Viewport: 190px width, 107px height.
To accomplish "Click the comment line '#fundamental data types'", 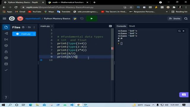I will pyautogui.click(x=80, y=37).
